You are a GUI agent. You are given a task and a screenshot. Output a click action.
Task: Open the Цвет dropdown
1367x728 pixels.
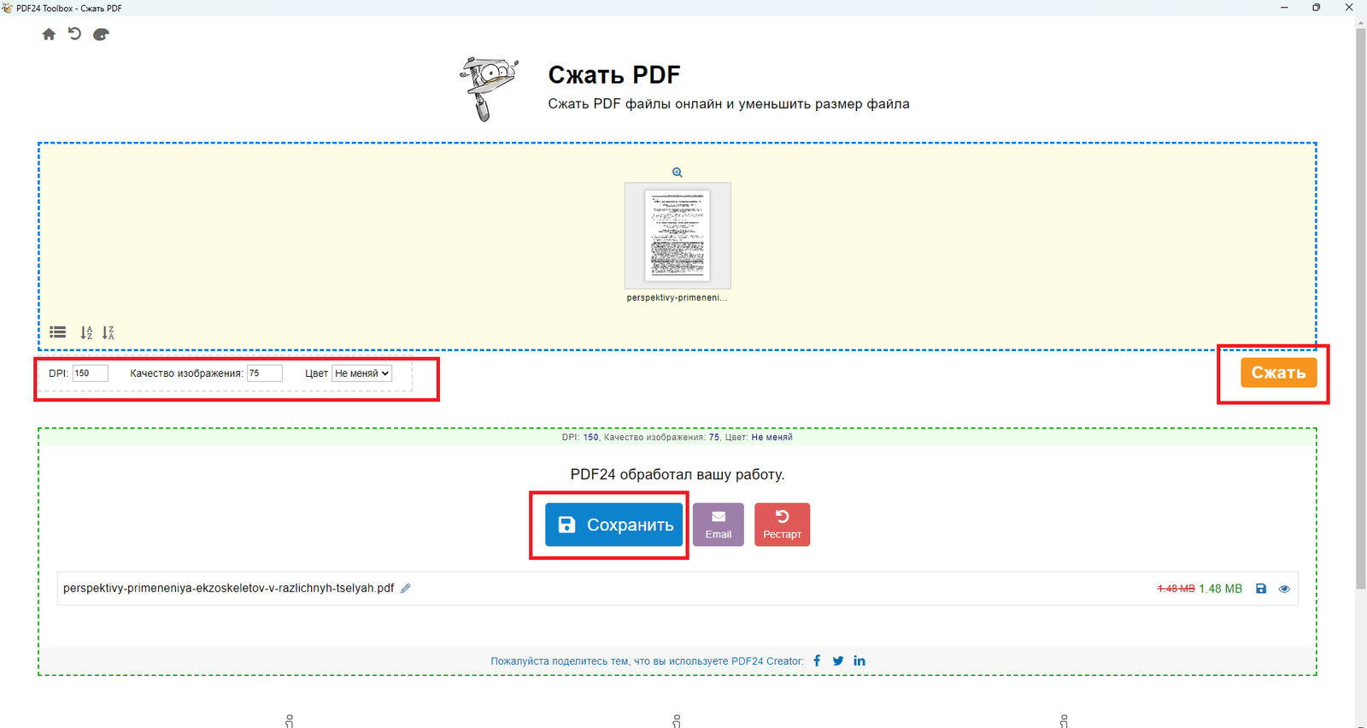361,373
